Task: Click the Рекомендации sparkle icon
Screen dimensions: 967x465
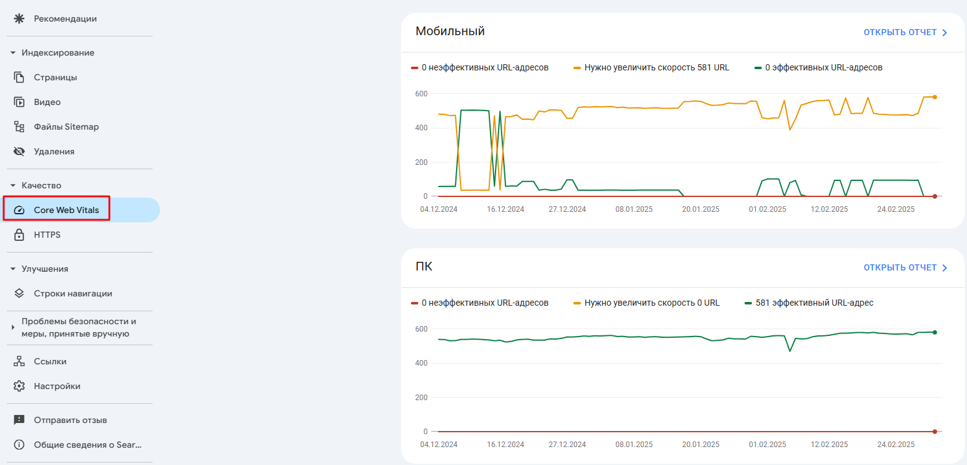Action: [20, 18]
